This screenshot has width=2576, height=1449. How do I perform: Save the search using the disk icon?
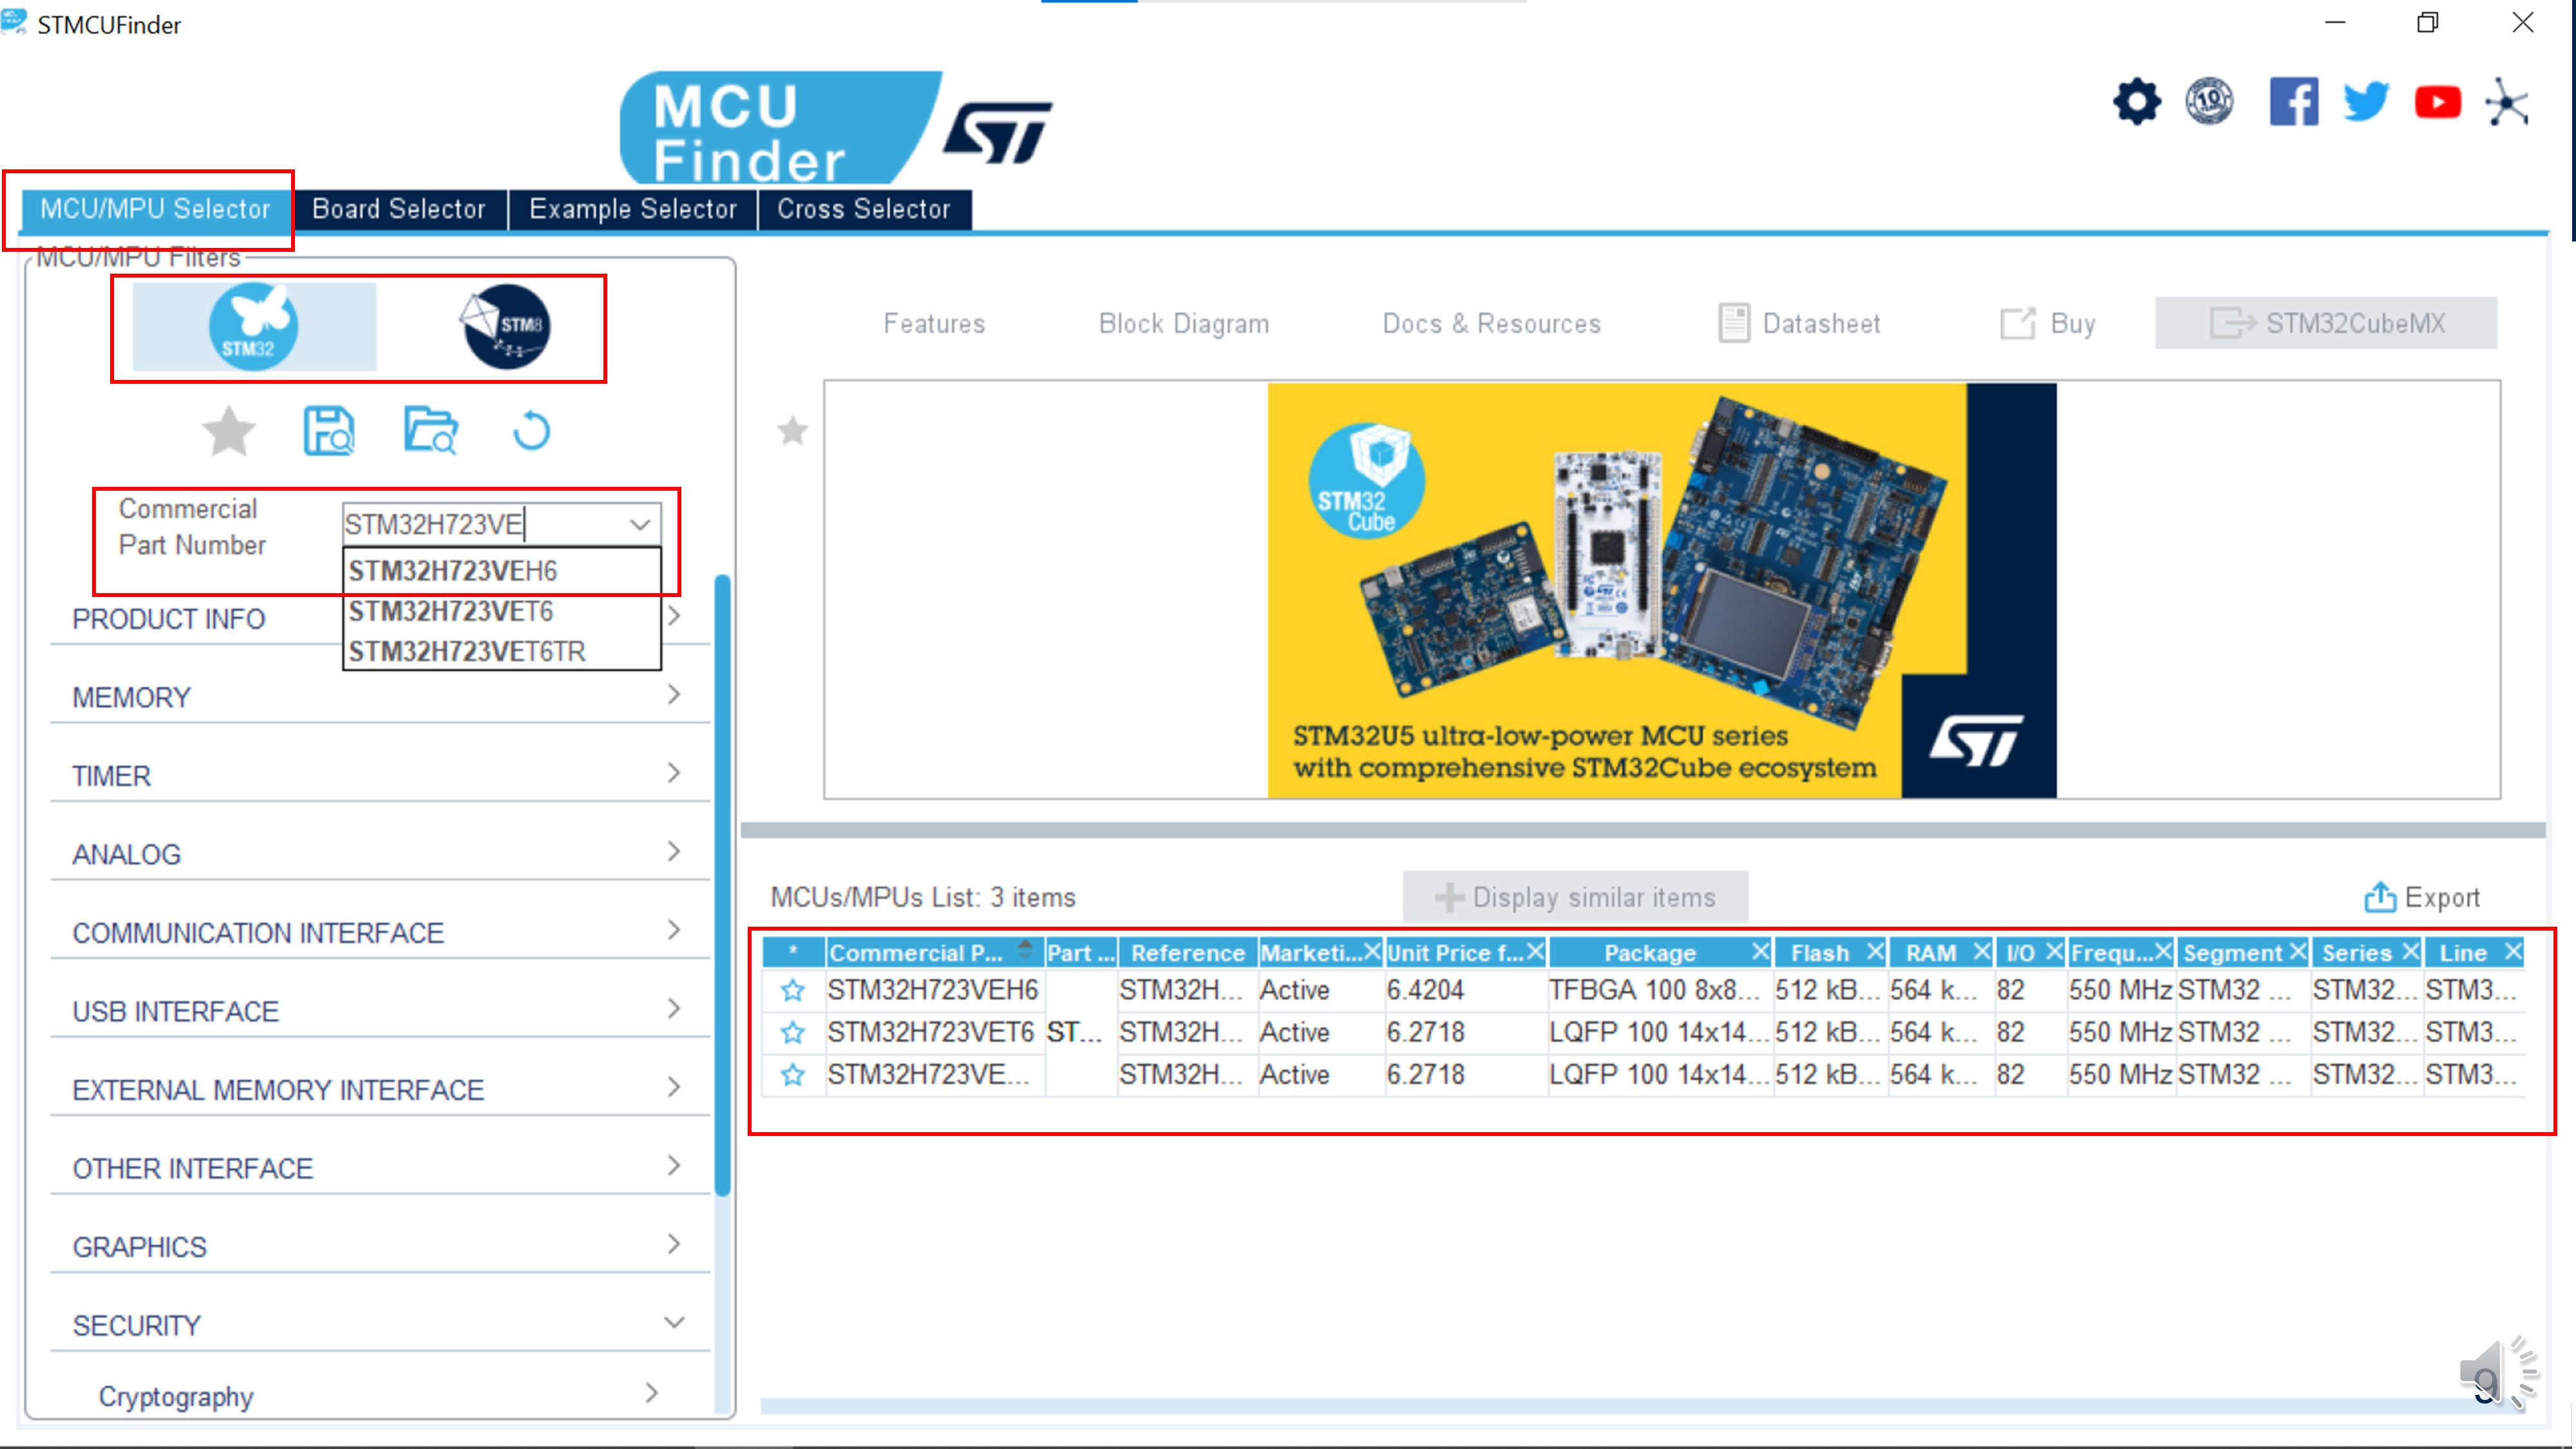329,431
